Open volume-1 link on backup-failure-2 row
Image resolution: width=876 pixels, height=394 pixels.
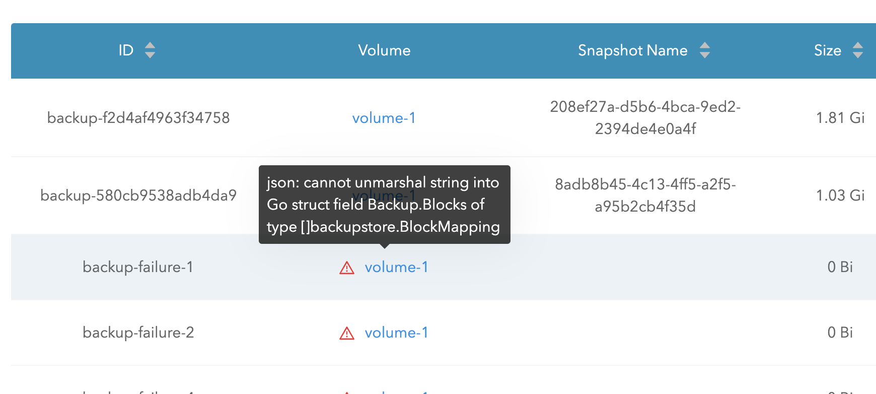(x=397, y=333)
